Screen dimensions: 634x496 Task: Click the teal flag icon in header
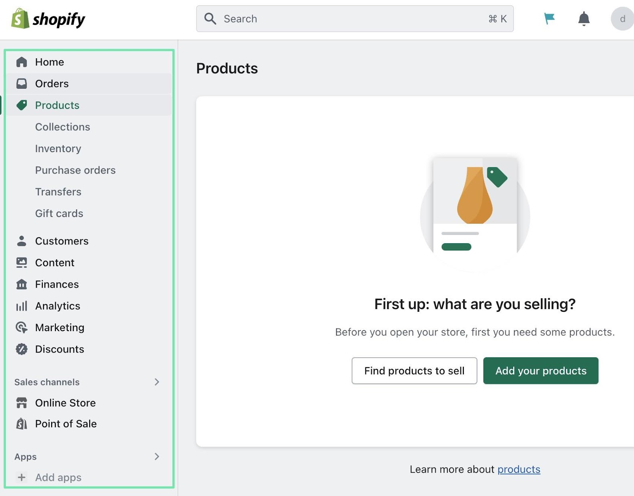point(550,19)
